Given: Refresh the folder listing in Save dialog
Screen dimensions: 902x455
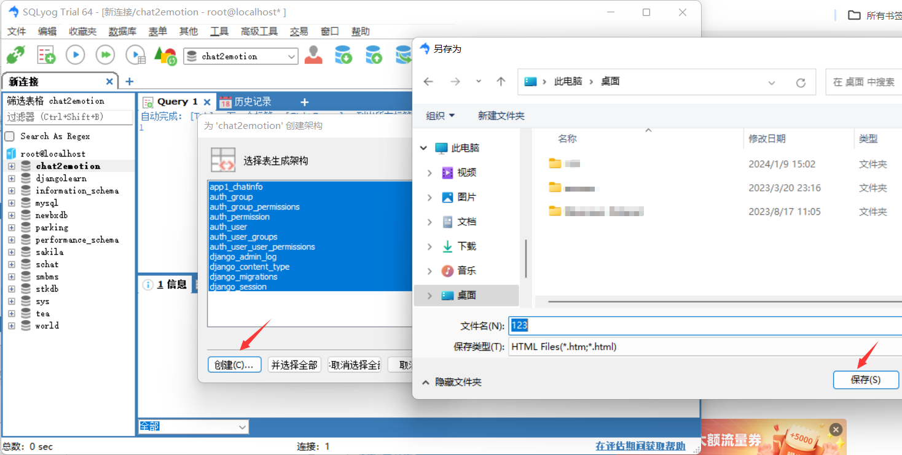Looking at the screenshot, I should pos(801,82).
